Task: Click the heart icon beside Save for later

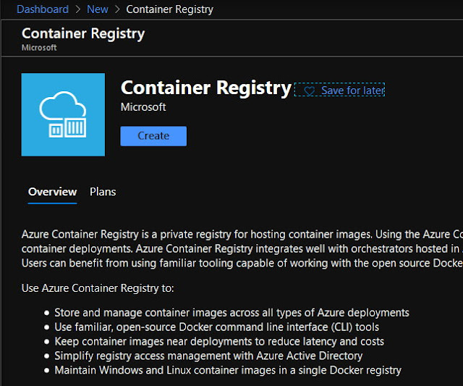Action: point(309,91)
